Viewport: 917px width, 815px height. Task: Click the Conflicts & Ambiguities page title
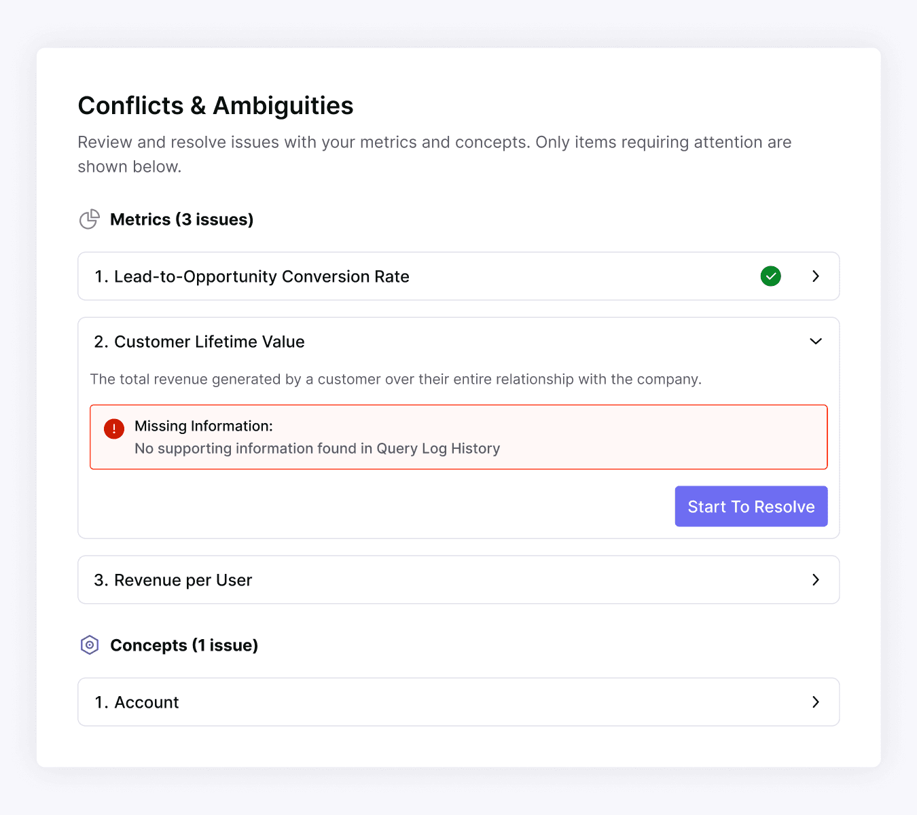(215, 106)
